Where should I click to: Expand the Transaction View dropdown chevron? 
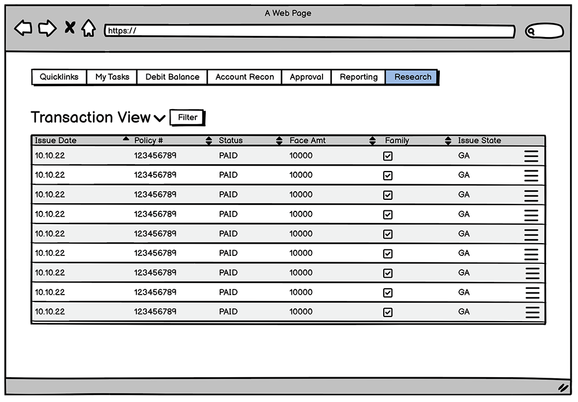pos(160,118)
